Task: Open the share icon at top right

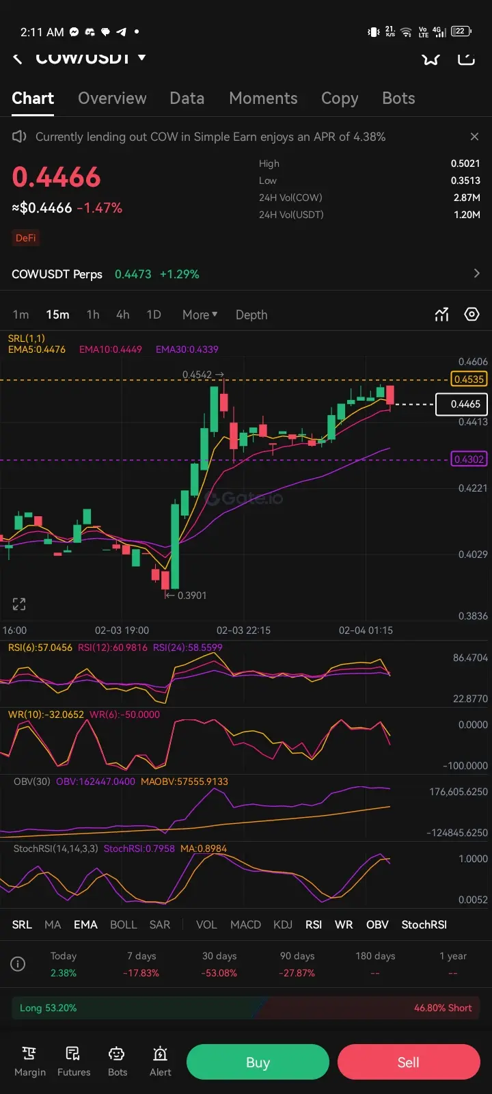Action: point(466,59)
